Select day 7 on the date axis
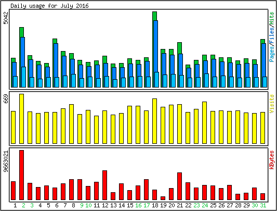The image size is (277, 211). coord(65,205)
